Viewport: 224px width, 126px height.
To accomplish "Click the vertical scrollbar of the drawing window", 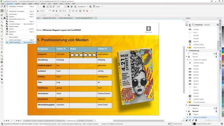I will tap(184, 70).
